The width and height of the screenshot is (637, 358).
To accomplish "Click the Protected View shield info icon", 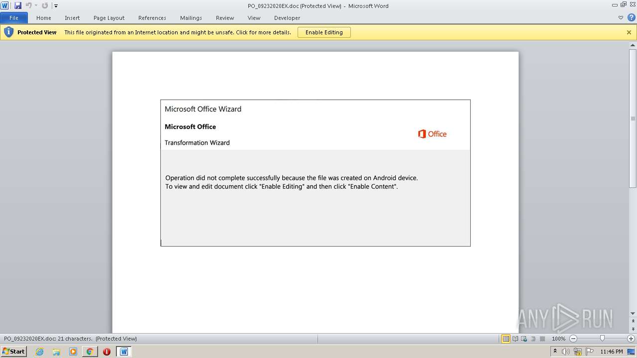I will click(x=8, y=32).
